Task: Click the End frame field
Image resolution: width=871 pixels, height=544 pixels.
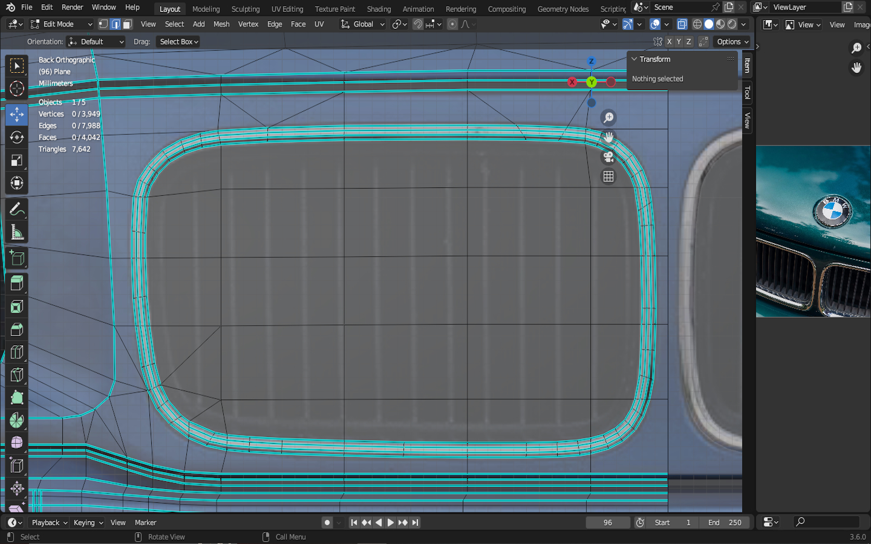Action: tap(725, 522)
